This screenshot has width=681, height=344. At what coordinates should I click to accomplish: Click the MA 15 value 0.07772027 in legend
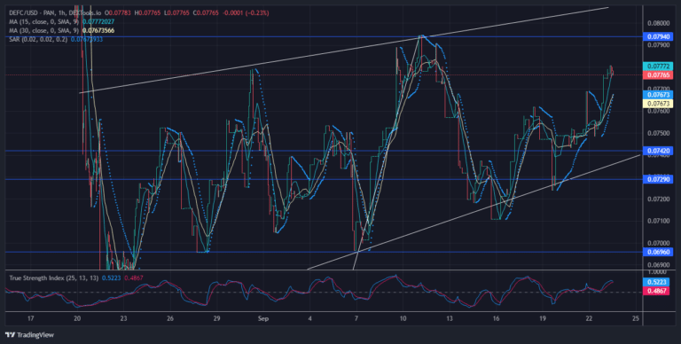[98, 21]
